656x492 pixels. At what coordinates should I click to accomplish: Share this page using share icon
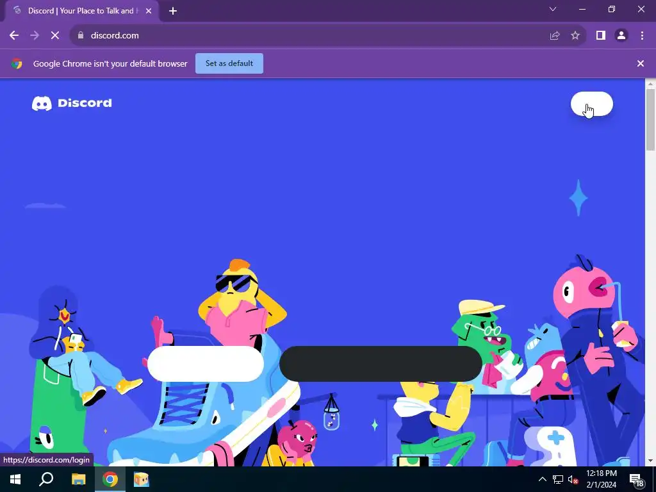(x=555, y=36)
